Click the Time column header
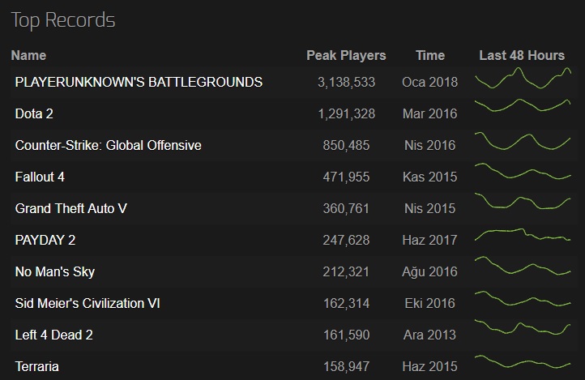 click(x=430, y=55)
